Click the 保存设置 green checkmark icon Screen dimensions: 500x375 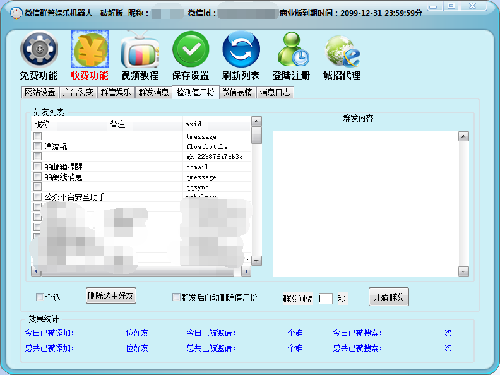(191, 49)
